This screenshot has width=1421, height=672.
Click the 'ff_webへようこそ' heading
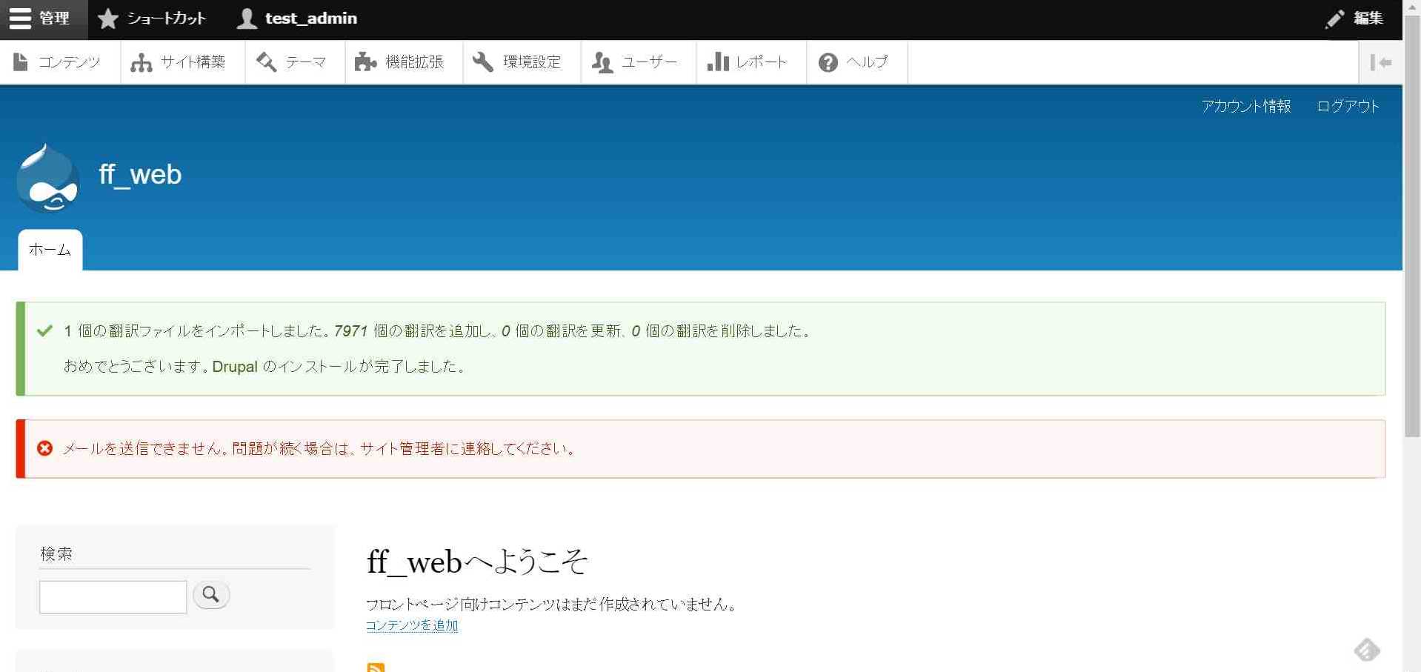[477, 562]
